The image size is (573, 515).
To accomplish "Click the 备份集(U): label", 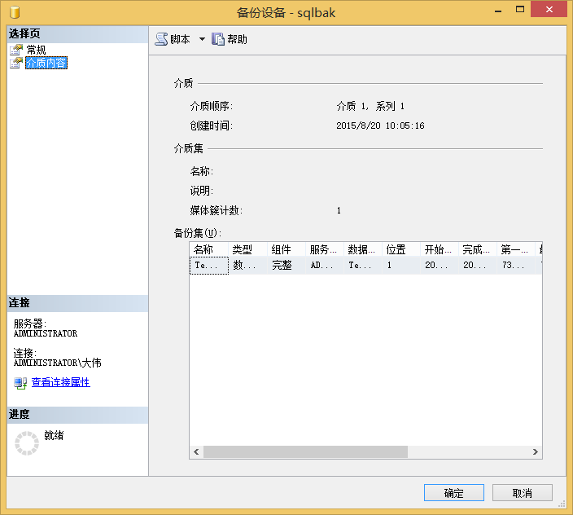I will [198, 232].
